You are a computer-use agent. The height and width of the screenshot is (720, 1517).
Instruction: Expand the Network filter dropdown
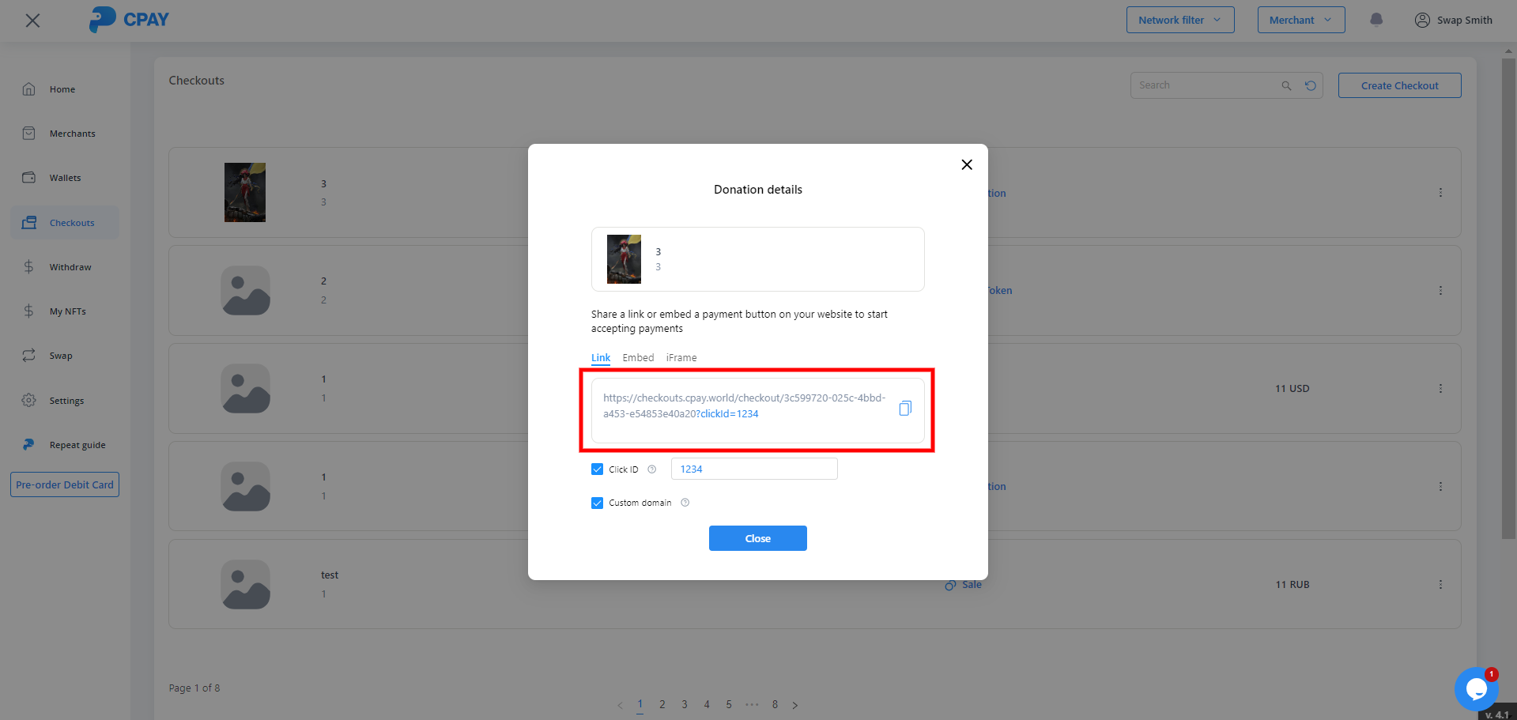click(1179, 20)
